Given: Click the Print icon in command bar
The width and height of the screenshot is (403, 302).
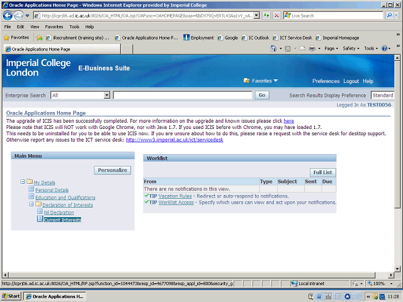Looking at the screenshot, I should (x=312, y=48).
